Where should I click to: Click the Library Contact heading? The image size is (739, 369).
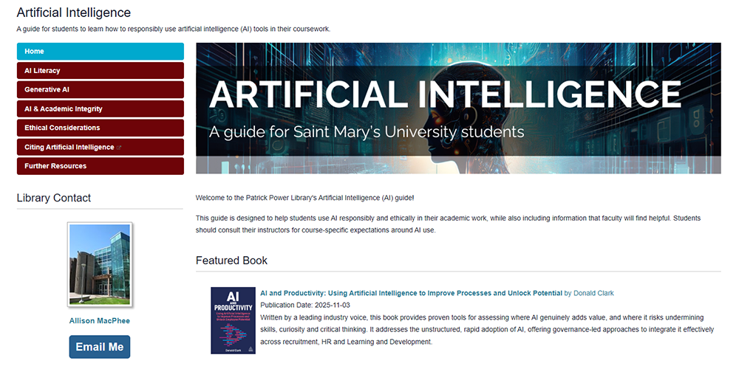pos(54,198)
